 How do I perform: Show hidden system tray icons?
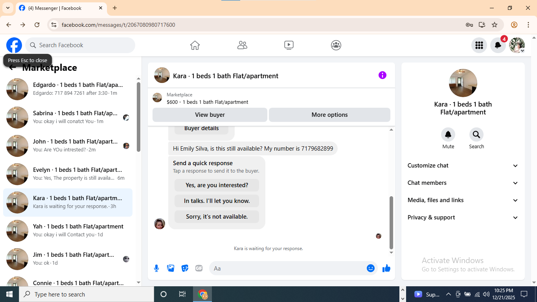pyautogui.click(x=449, y=294)
